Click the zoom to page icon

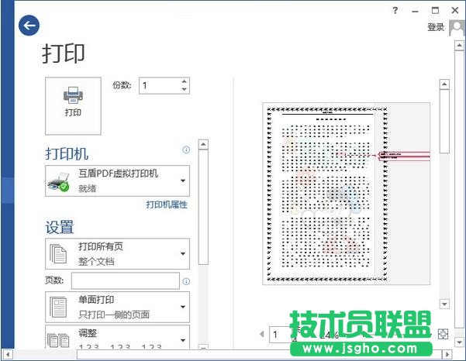[x=443, y=335]
